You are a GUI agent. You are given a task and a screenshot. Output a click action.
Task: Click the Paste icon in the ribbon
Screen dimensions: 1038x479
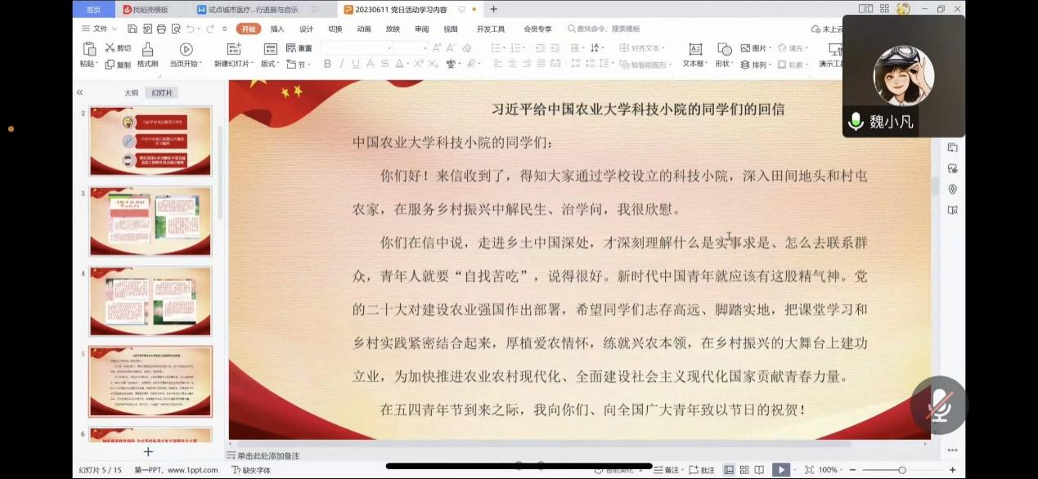(x=88, y=50)
